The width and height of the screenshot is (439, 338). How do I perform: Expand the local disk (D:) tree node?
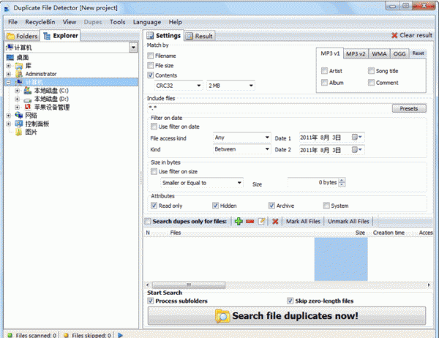(x=17, y=99)
